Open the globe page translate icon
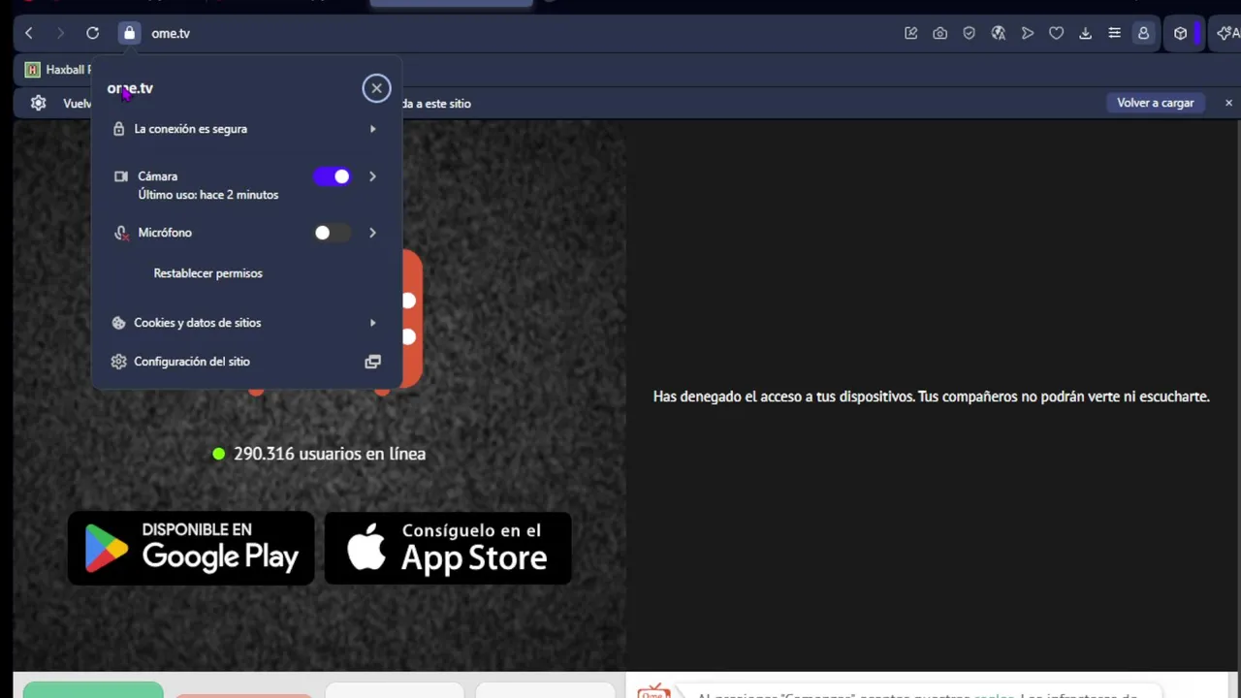 point(998,33)
